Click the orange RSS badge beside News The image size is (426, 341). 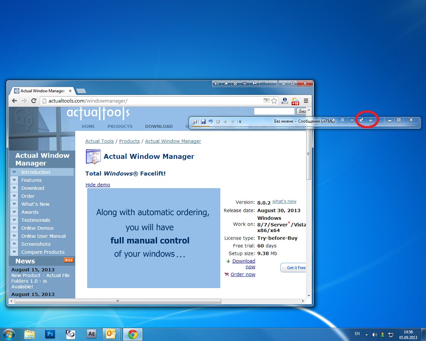pyautogui.click(x=69, y=260)
